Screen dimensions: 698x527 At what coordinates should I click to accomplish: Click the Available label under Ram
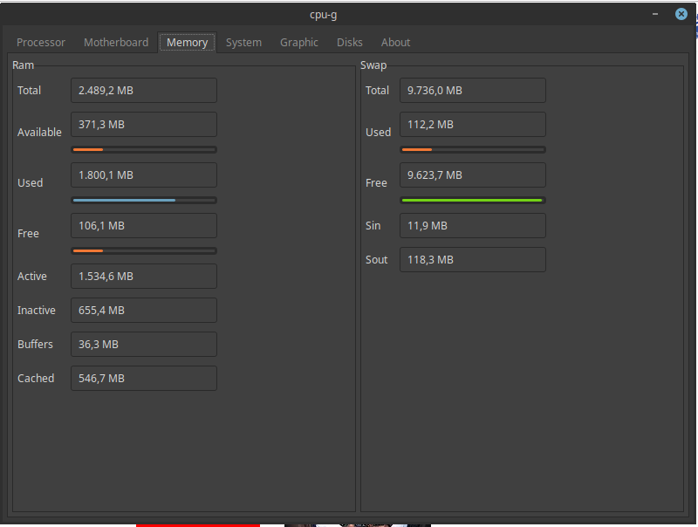[39, 133]
